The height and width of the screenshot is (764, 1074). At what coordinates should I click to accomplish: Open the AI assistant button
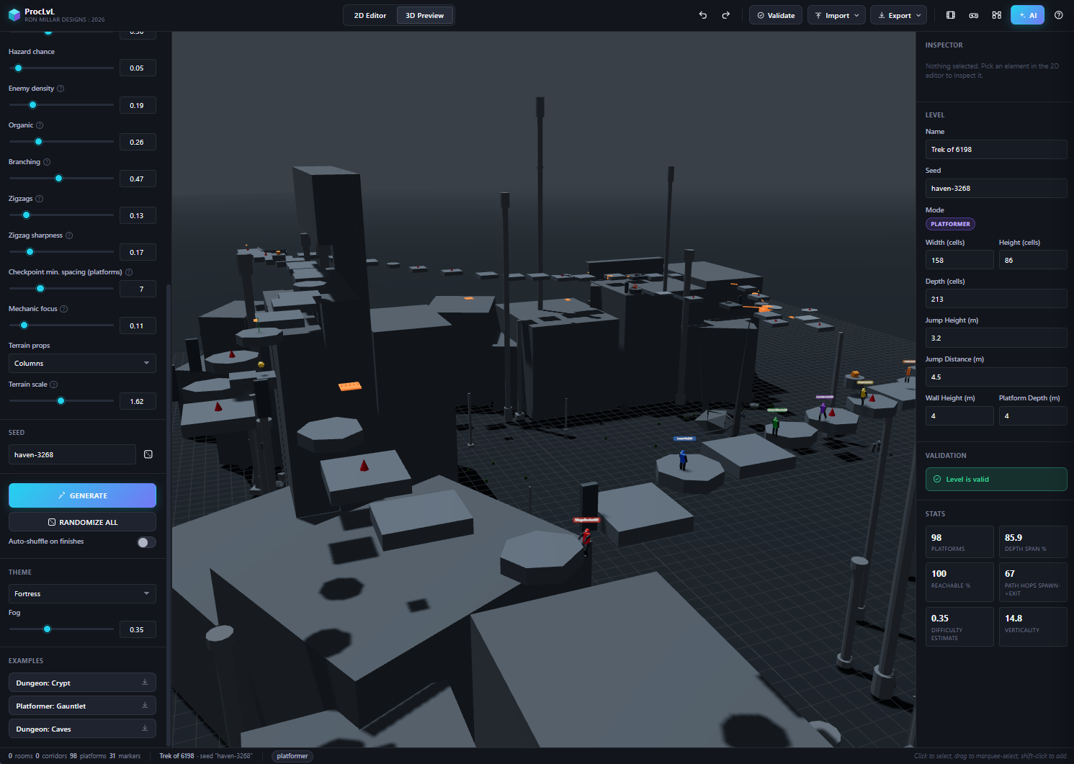1027,15
